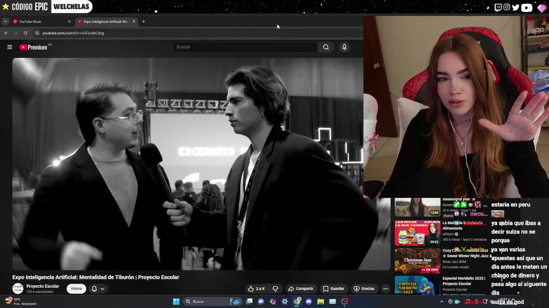Open Especial Navideño 2025 video title

coord(464,281)
